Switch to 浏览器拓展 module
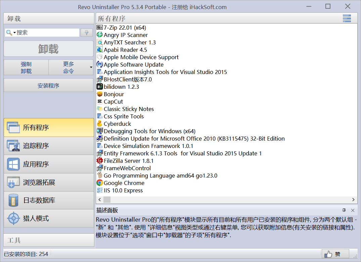The width and height of the screenshot is (361, 262). click(49, 182)
